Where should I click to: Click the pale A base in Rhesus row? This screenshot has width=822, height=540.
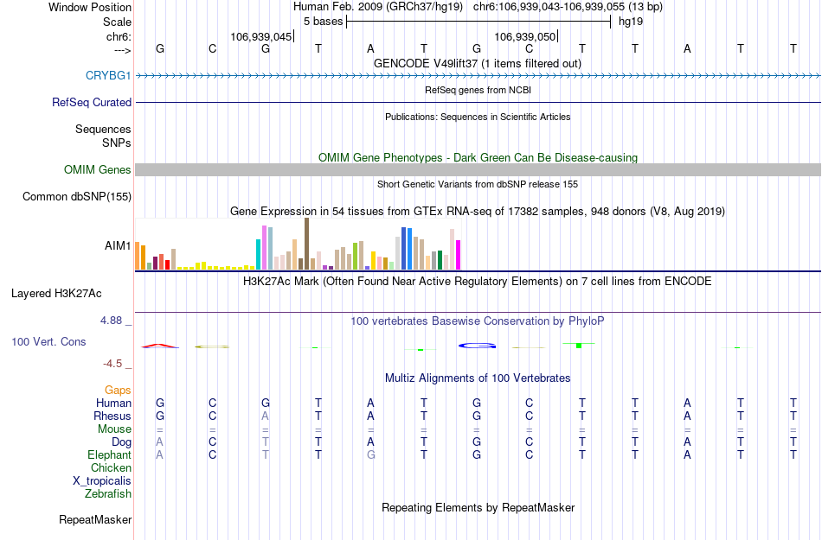(x=266, y=416)
